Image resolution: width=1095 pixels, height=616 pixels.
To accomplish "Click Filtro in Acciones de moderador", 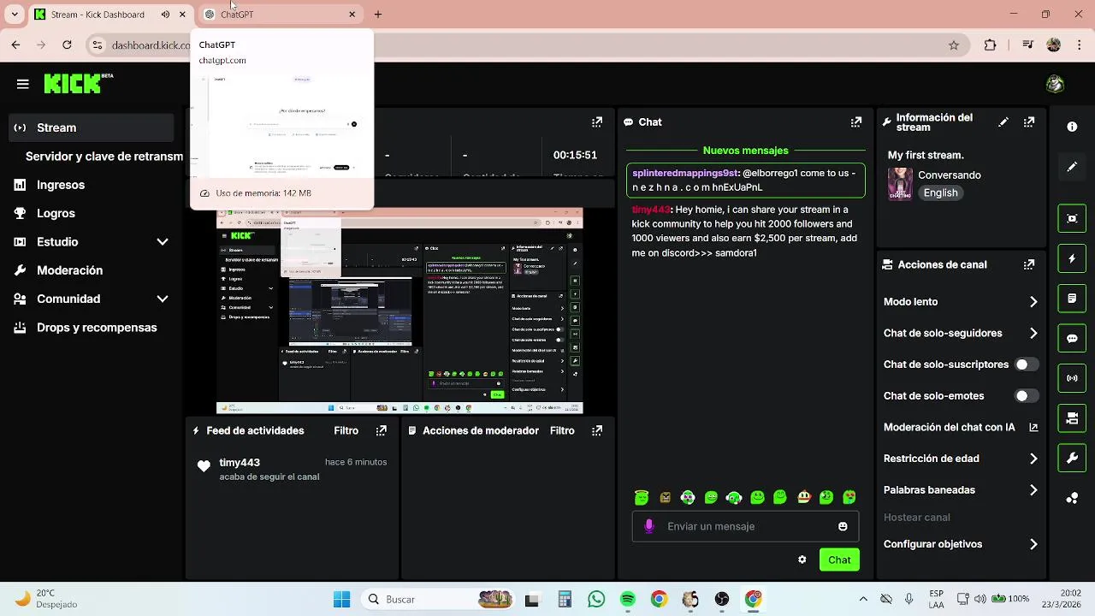I will click(x=562, y=431).
